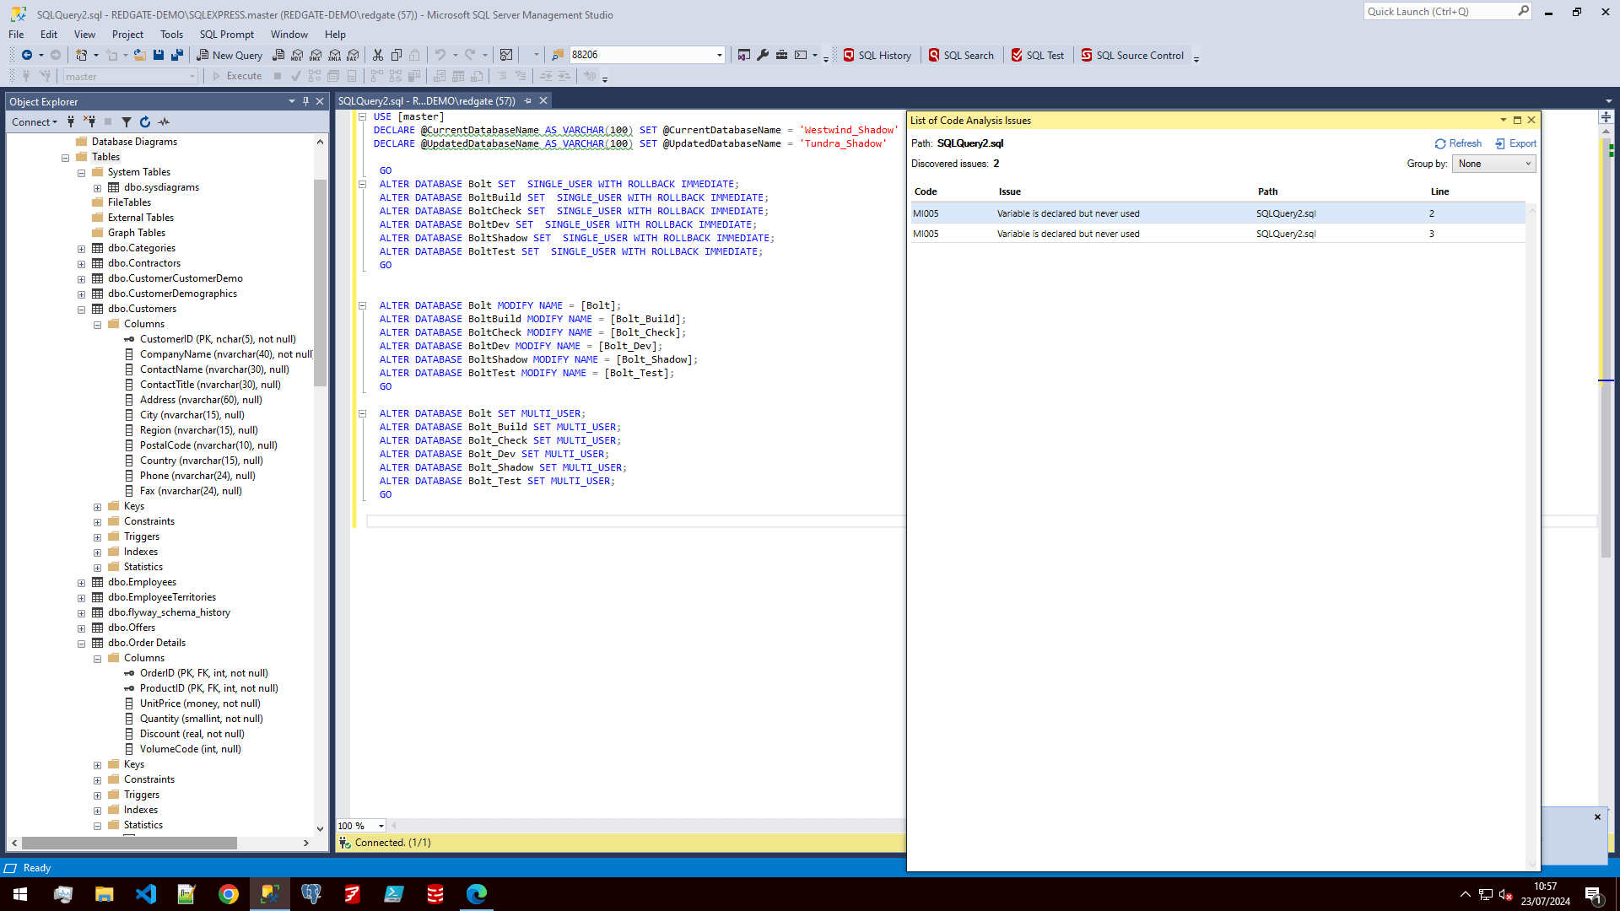Pin the SQLQuery2.sql tab
The image size is (1620, 911).
pyautogui.click(x=528, y=100)
